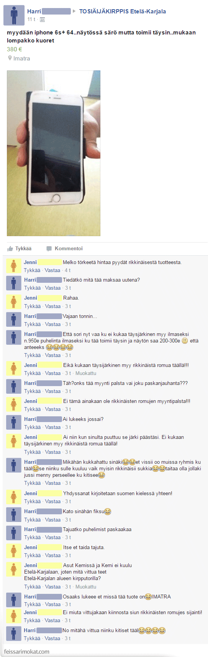The image size is (208, 657).
Task: Click Jenni's avatar on 'Yhdyssanat kirjoitetaan' comment
Action: coord(14,497)
